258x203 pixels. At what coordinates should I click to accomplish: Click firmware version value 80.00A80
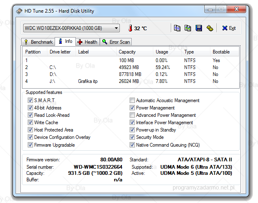point(111,159)
